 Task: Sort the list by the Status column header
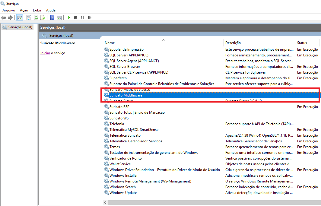pyautogui.click(x=302, y=43)
